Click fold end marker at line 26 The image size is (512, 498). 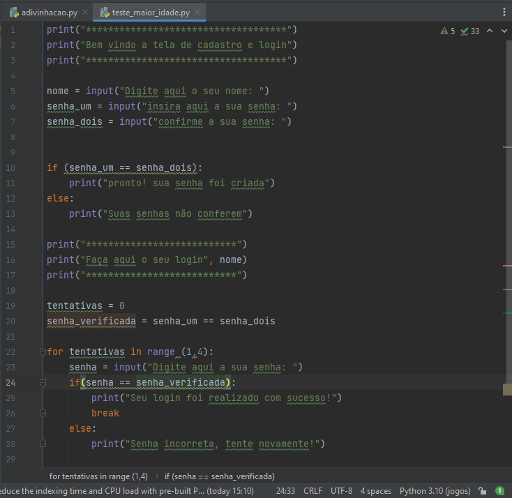(43, 413)
